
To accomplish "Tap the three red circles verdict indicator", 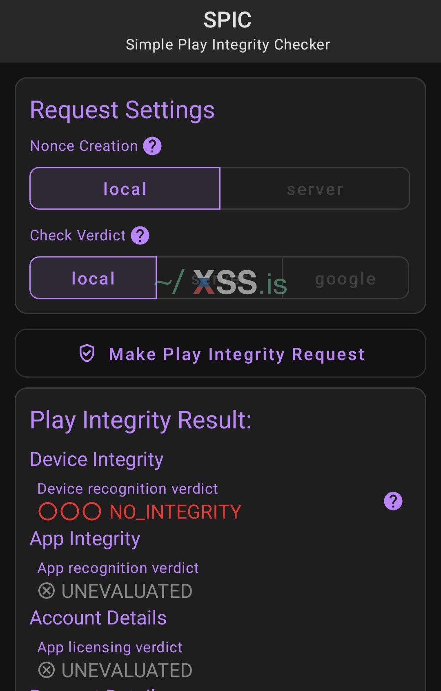I will pos(69,512).
